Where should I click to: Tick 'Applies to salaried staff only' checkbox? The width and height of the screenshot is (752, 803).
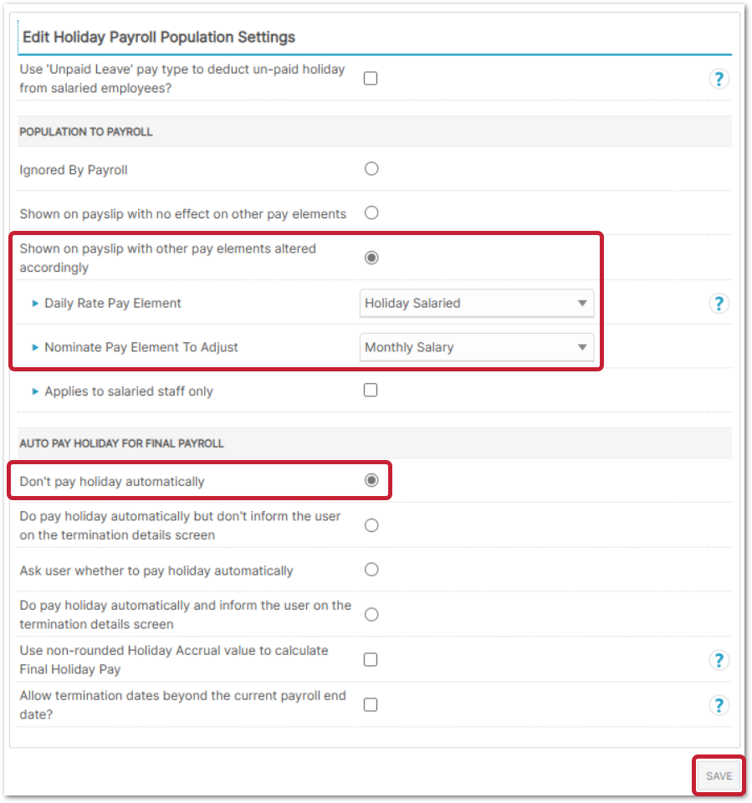371,390
